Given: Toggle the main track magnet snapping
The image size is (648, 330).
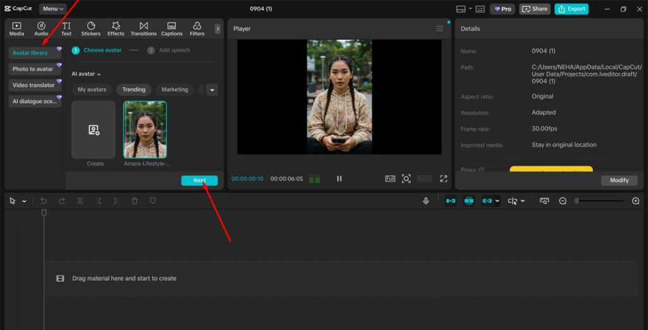Looking at the screenshot, I should click(x=451, y=201).
